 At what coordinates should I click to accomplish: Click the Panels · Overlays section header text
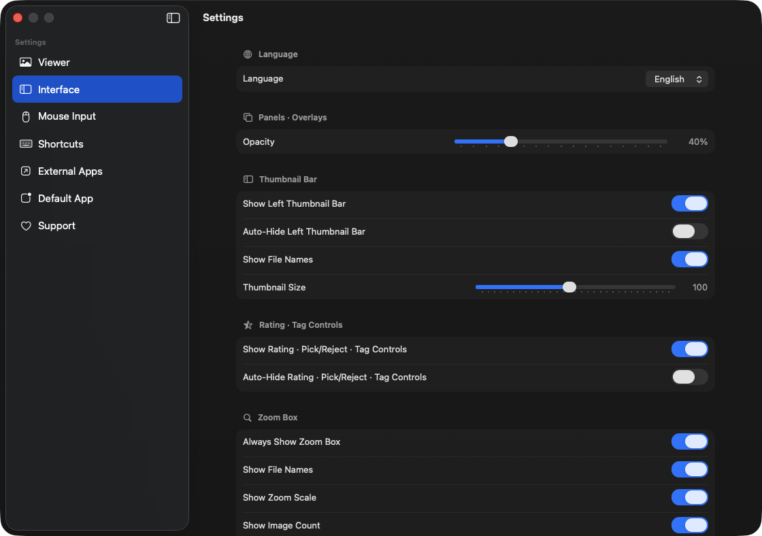pos(293,118)
